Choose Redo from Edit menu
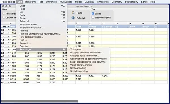Image resolution: width=170 pixels, height=104 pixels. point(42,9)
